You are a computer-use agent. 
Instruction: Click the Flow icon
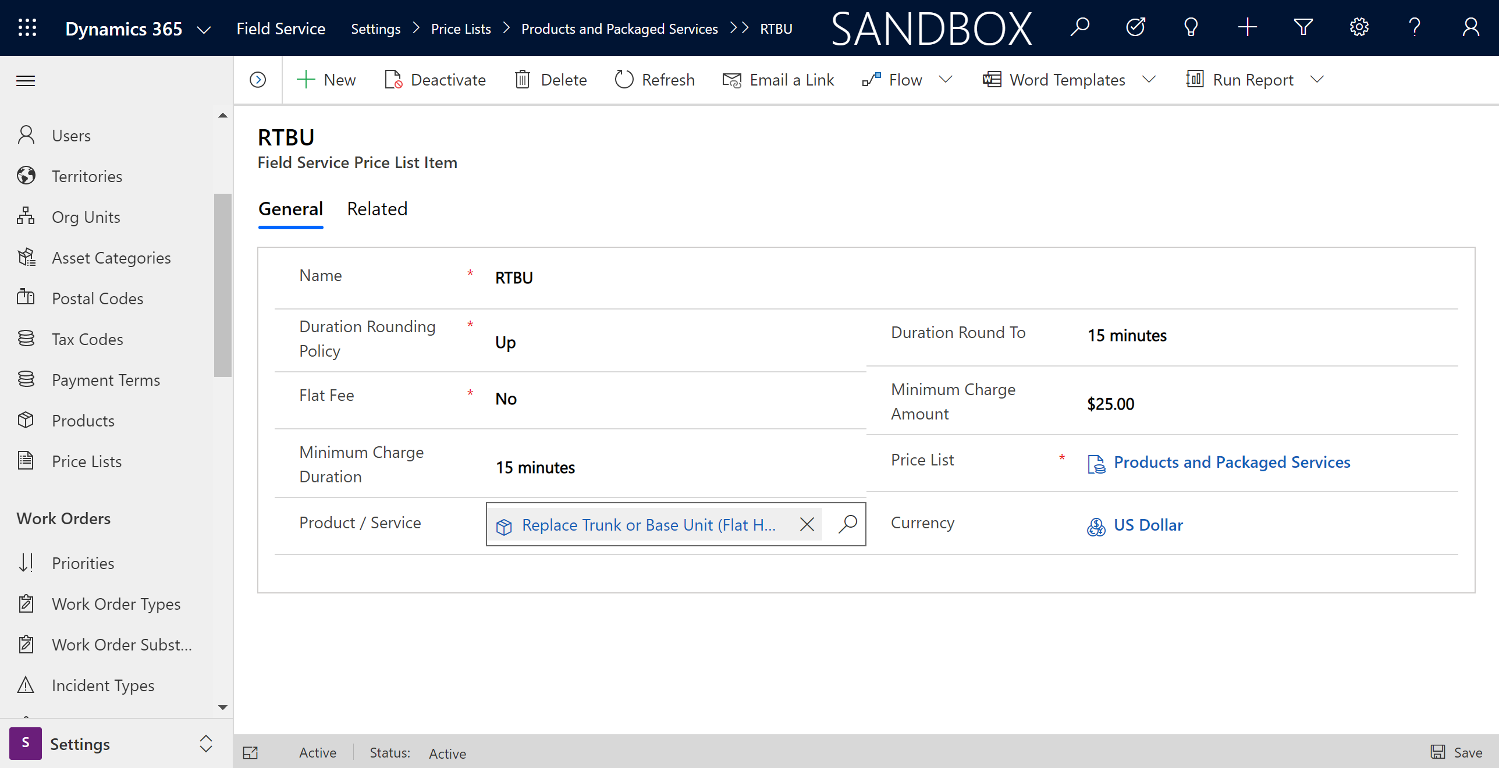point(869,79)
